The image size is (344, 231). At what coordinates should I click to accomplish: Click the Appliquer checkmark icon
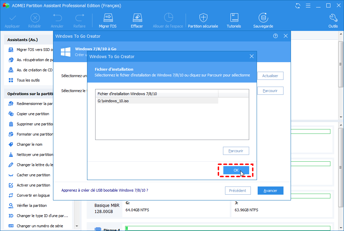12,18
